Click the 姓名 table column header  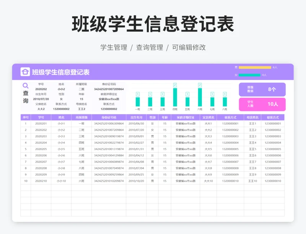pos(61,118)
